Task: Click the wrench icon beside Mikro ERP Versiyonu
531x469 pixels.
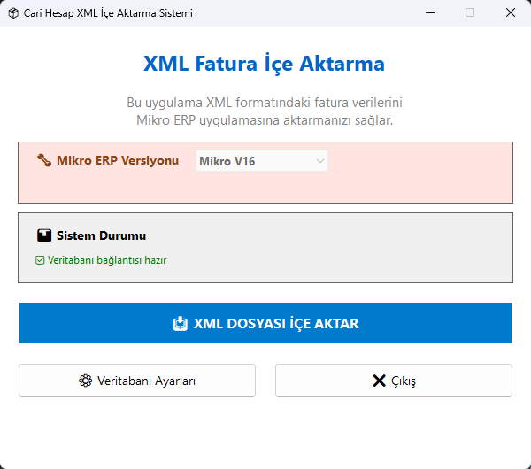Action: pyautogui.click(x=44, y=161)
